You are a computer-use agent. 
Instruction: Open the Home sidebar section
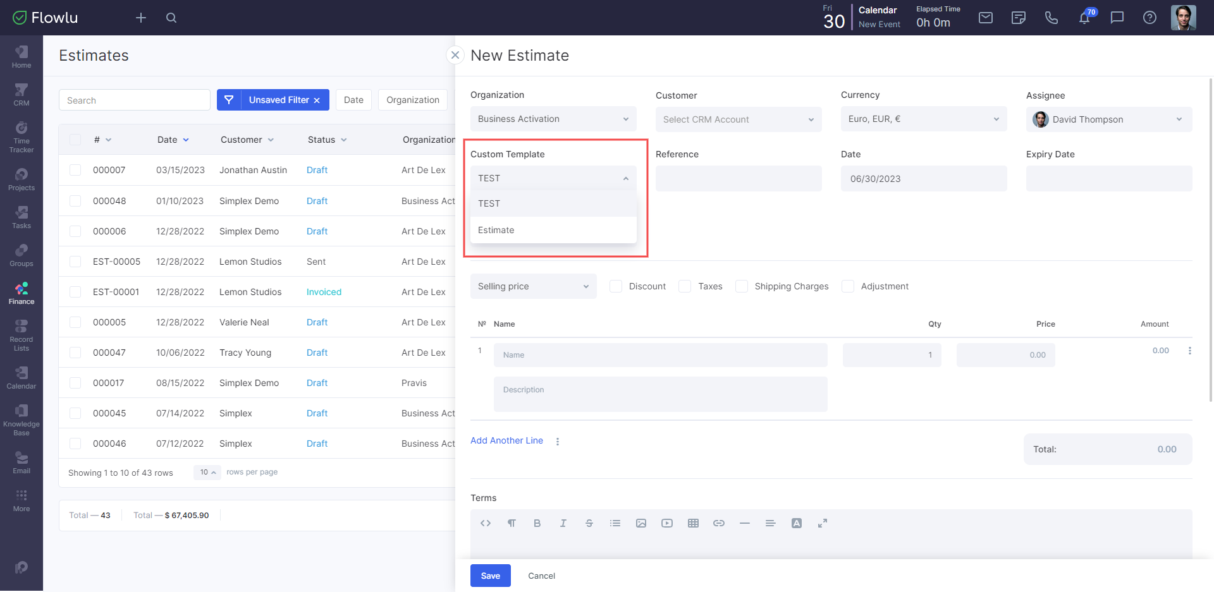(21, 57)
